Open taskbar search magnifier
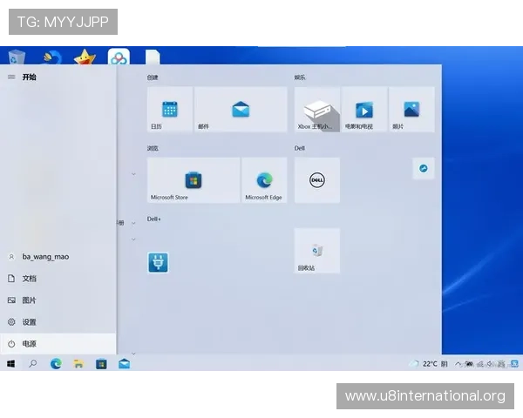The image size is (523, 418). click(x=33, y=364)
